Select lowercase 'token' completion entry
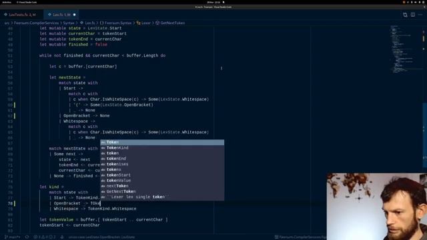This screenshot has height=240, width=427. point(162,153)
